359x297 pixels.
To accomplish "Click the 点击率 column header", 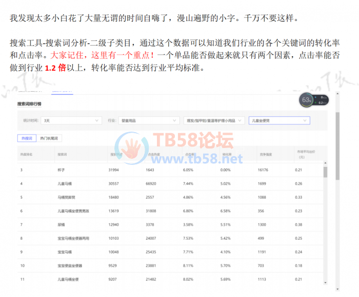I will [x=190, y=154].
